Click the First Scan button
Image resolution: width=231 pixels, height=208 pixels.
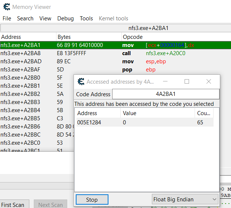(x=13, y=205)
